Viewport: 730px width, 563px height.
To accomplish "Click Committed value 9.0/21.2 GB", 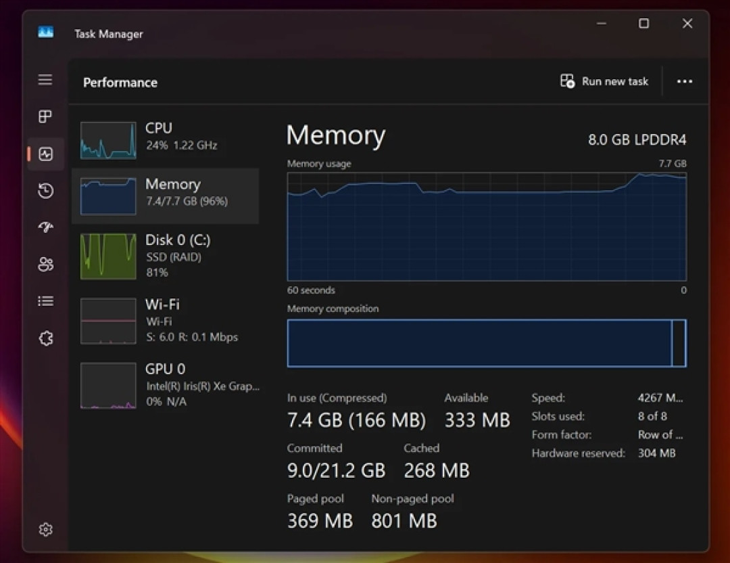I will (x=336, y=470).
